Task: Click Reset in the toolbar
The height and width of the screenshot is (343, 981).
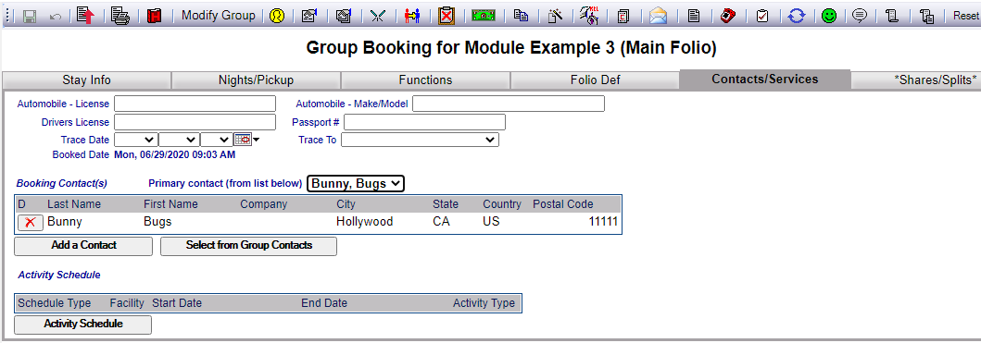Action: pyautogui.click(x=965, y=17)
